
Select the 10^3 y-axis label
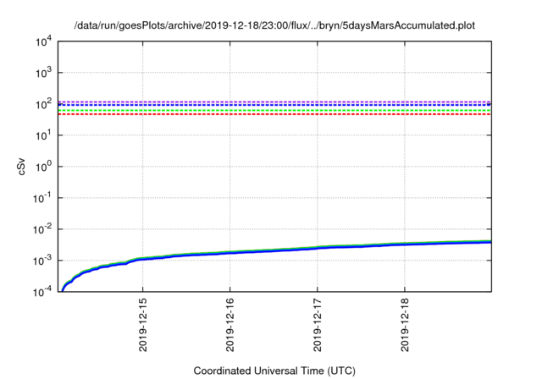pos(43,73)
